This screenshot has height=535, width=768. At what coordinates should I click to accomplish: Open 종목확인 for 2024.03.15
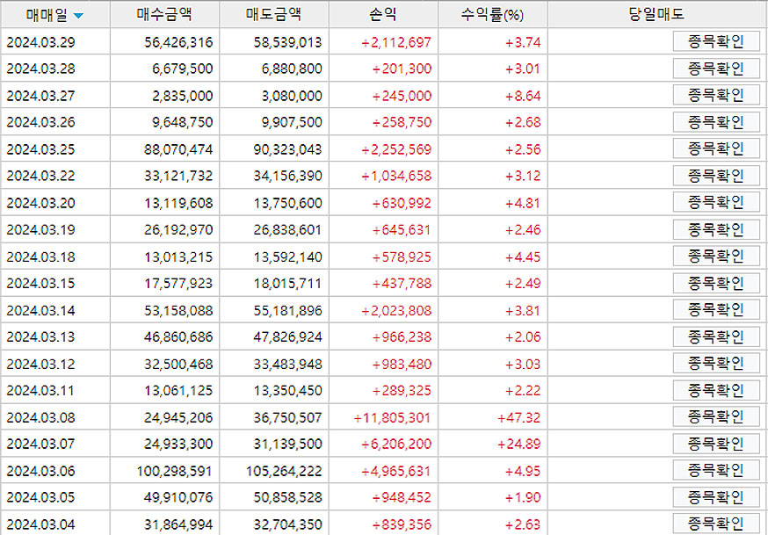point(716,283)
